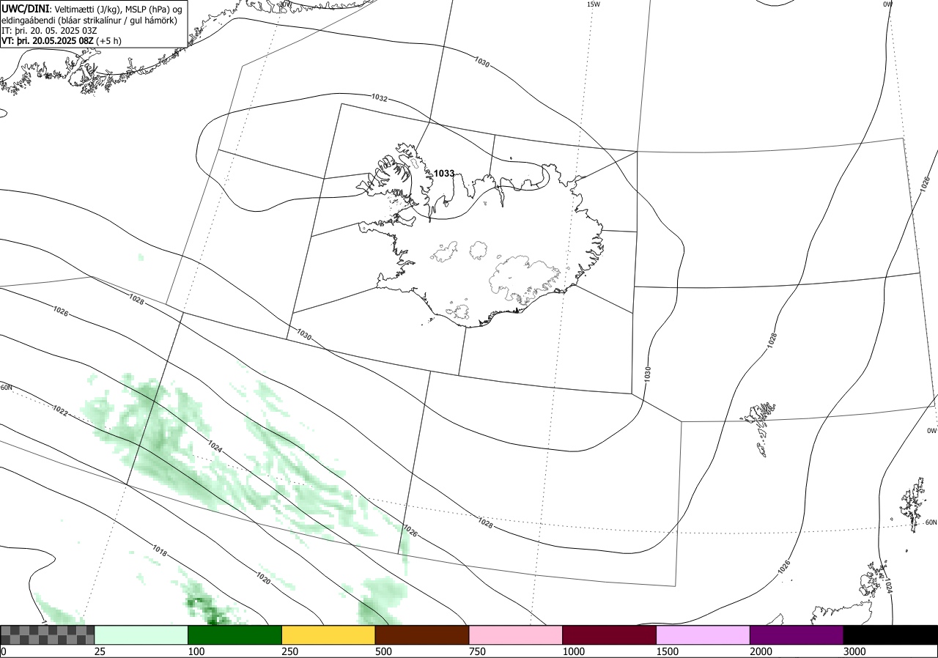Image resolution: width=938 pixels, height=658 pixels.
Task: Click the dark green 100–250 legend swatch
Action: [235, 635]
